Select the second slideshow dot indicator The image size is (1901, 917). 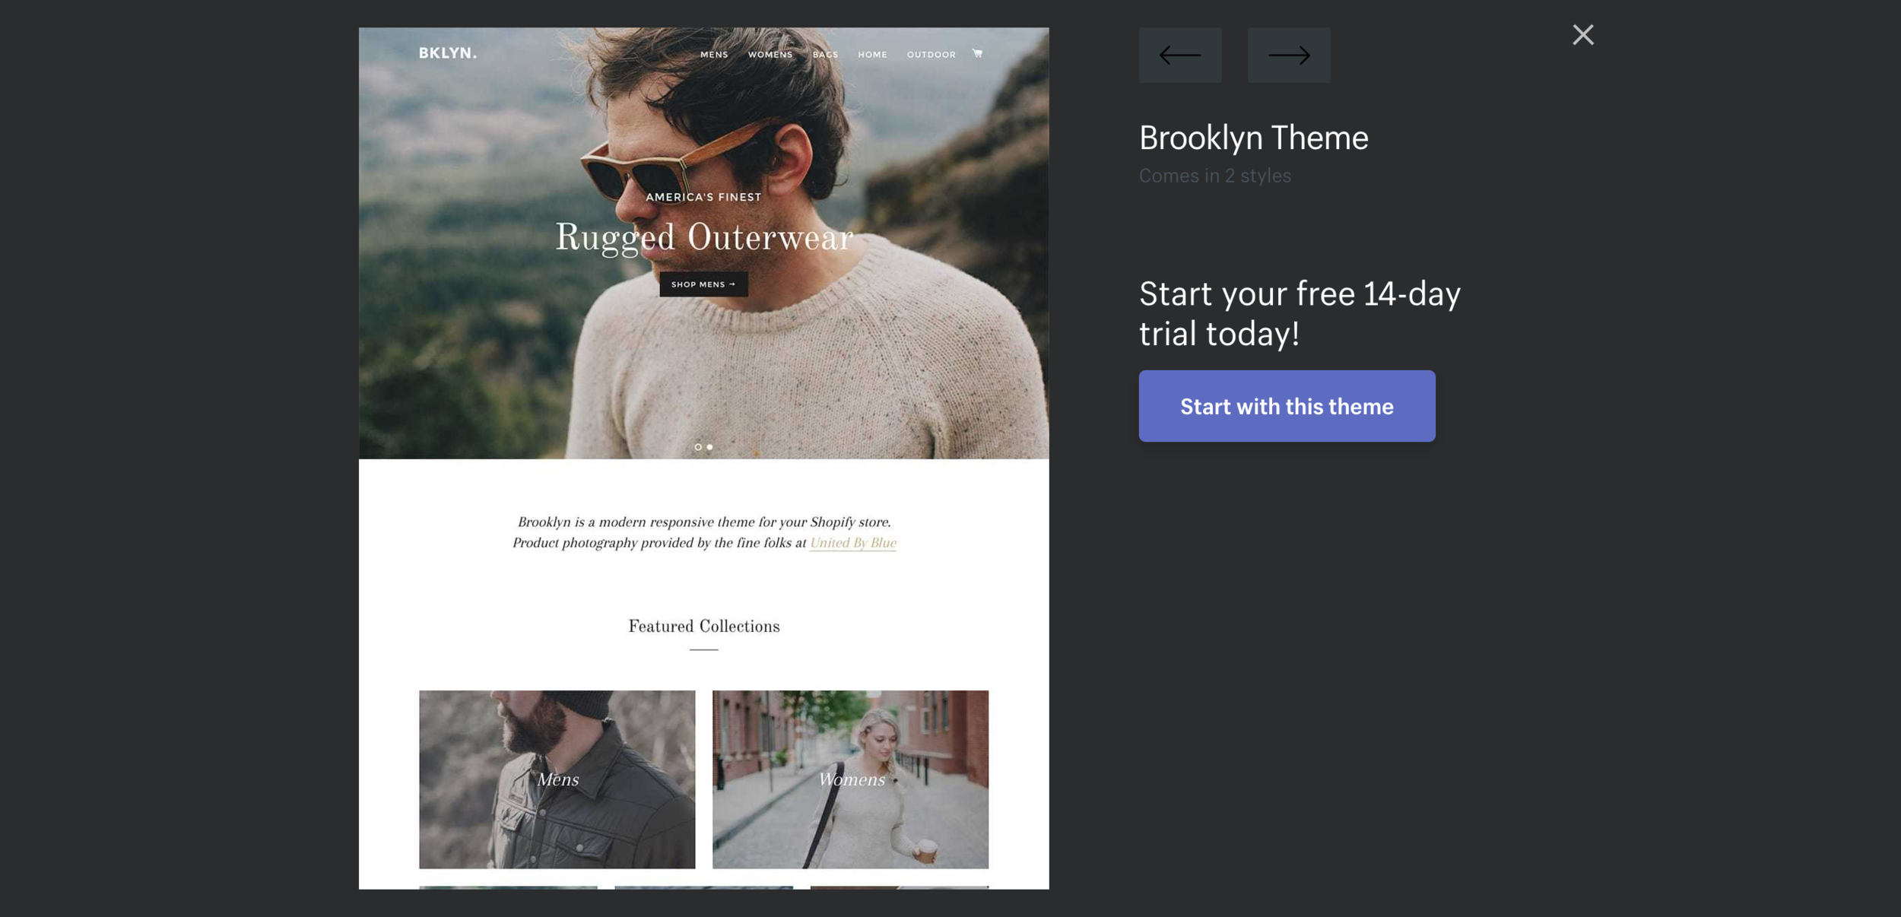click(x=710, y=447)
